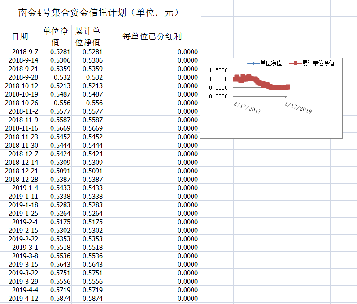This screenshot has height=304, width=357.
Task: Click chart y-axis label 1.5000
Action: point(218,70)
